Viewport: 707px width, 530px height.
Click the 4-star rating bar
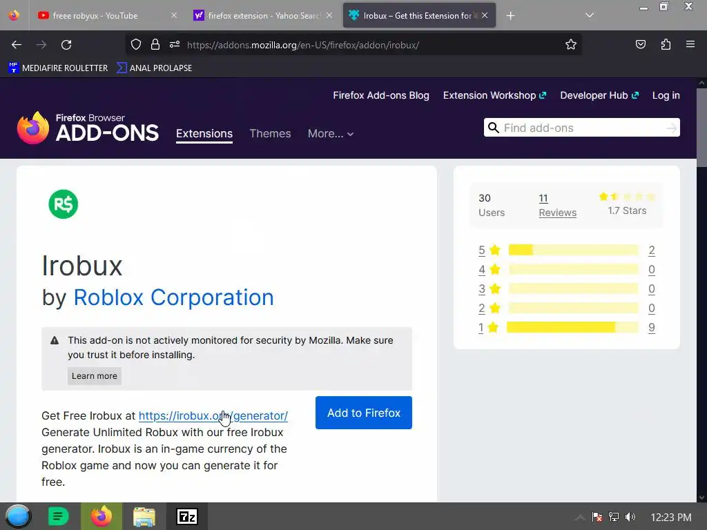click(574, 270)
